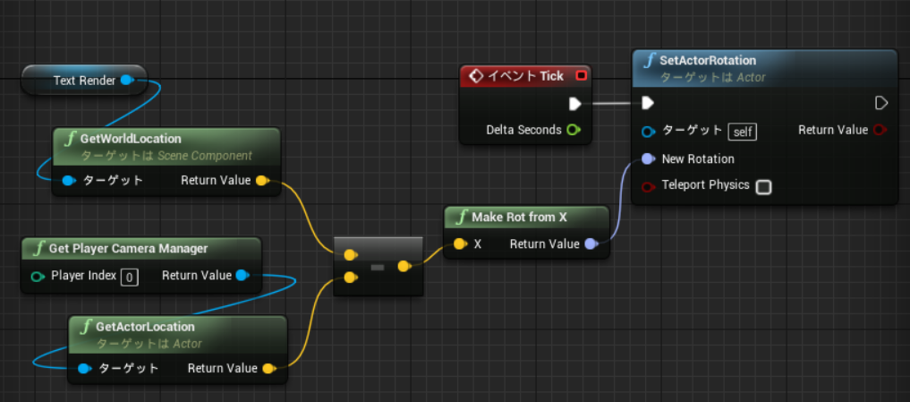The image size is (910, 402).
Task: Select the GetActorLocation node title
Action: click(x=145, y=327)
